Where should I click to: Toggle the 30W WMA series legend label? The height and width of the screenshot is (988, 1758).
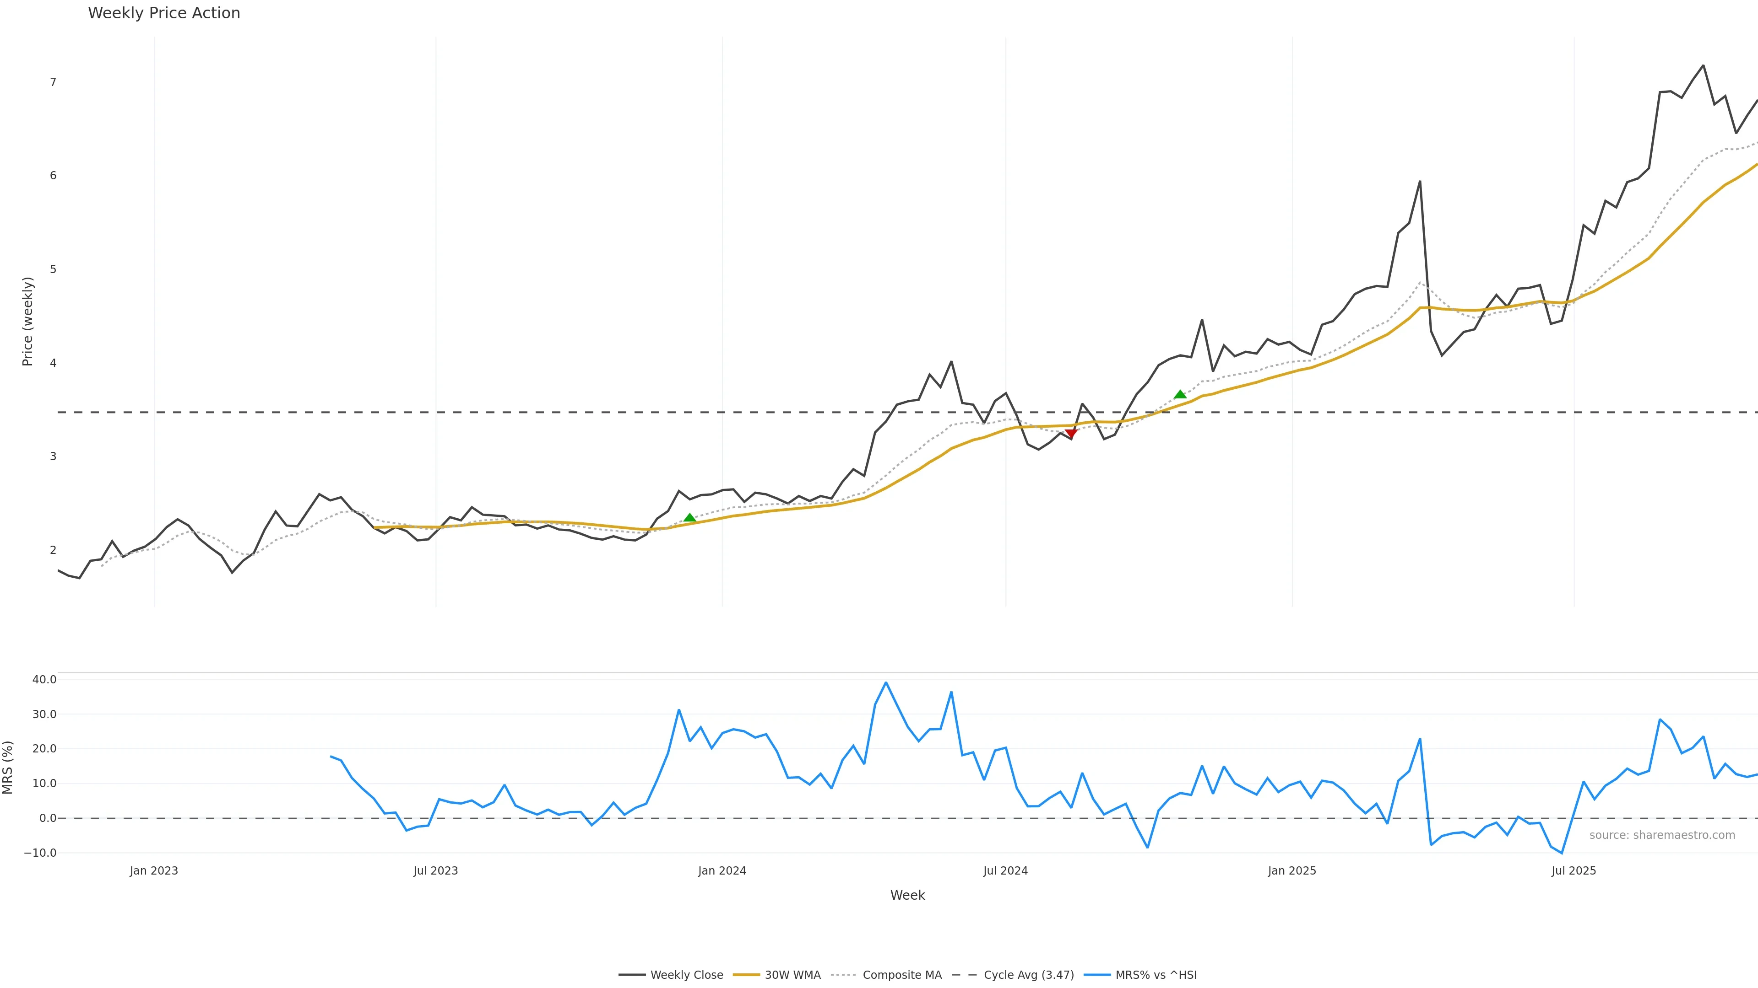click(x=792, y=975)
